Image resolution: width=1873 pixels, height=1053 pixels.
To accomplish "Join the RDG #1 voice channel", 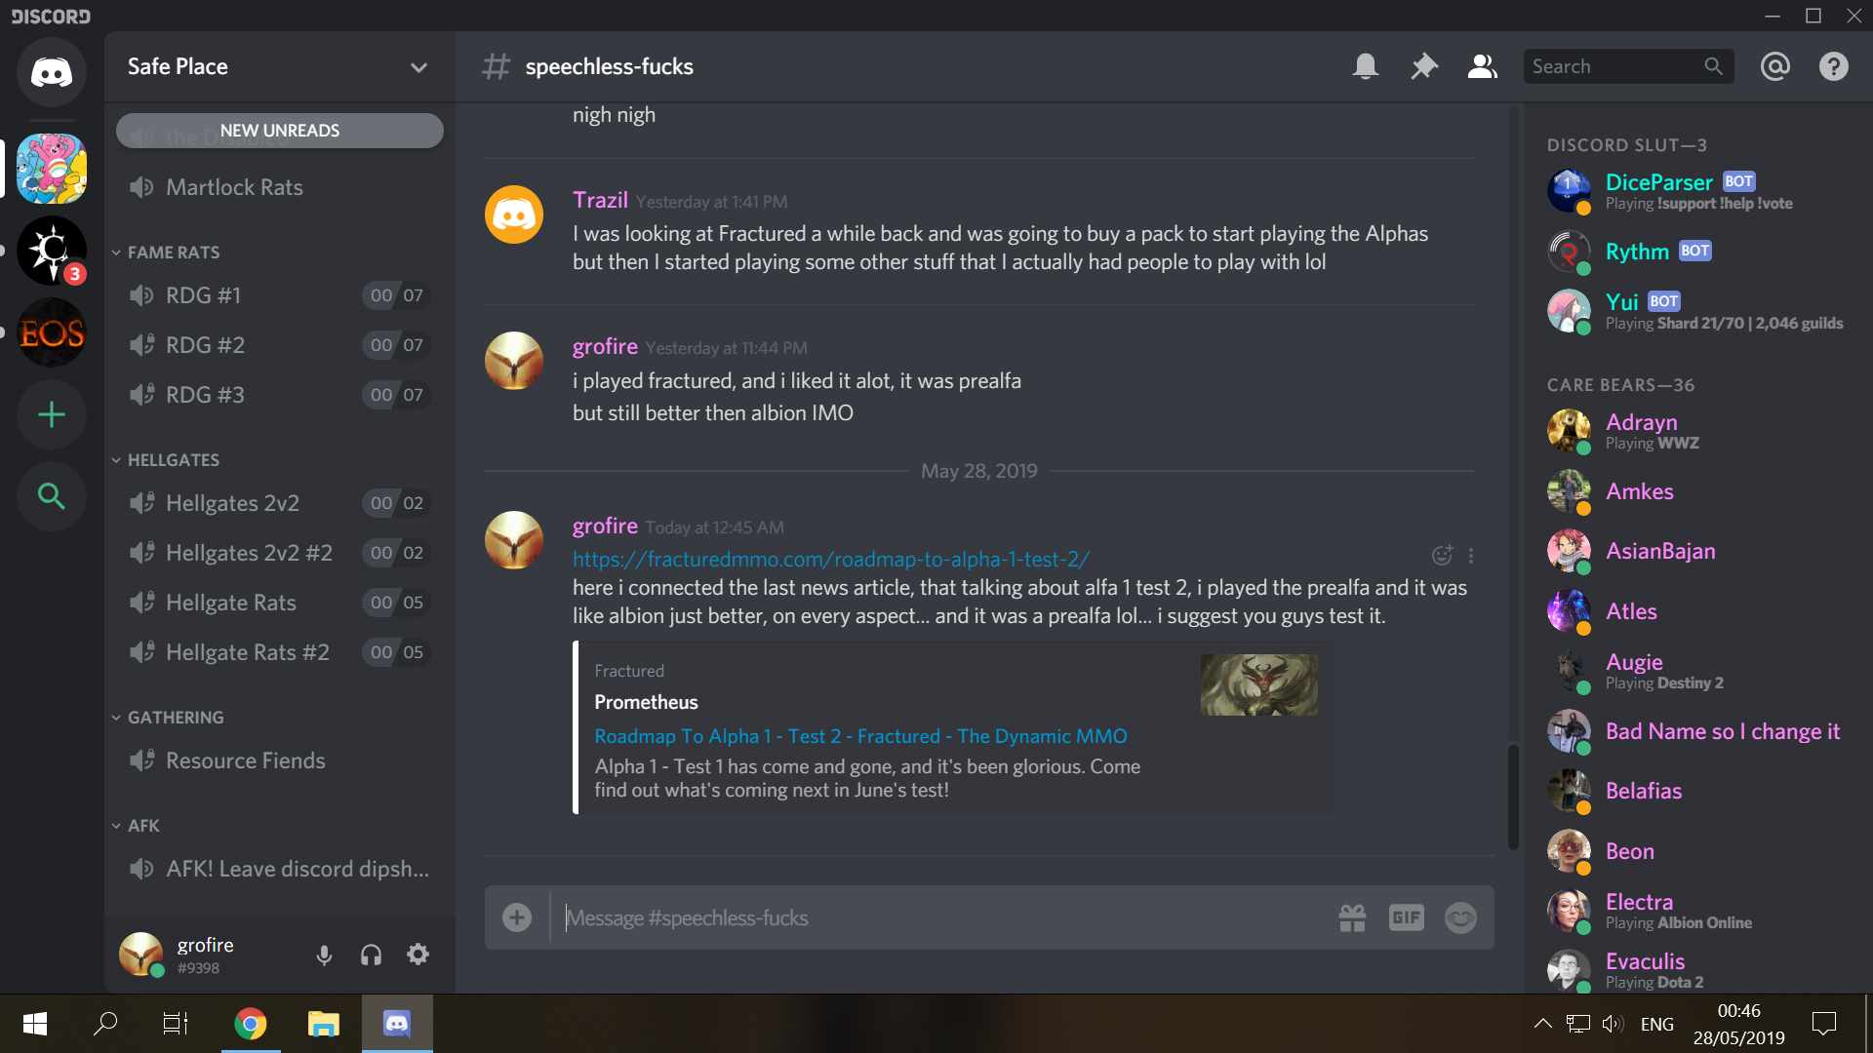I will pos(279,295).
